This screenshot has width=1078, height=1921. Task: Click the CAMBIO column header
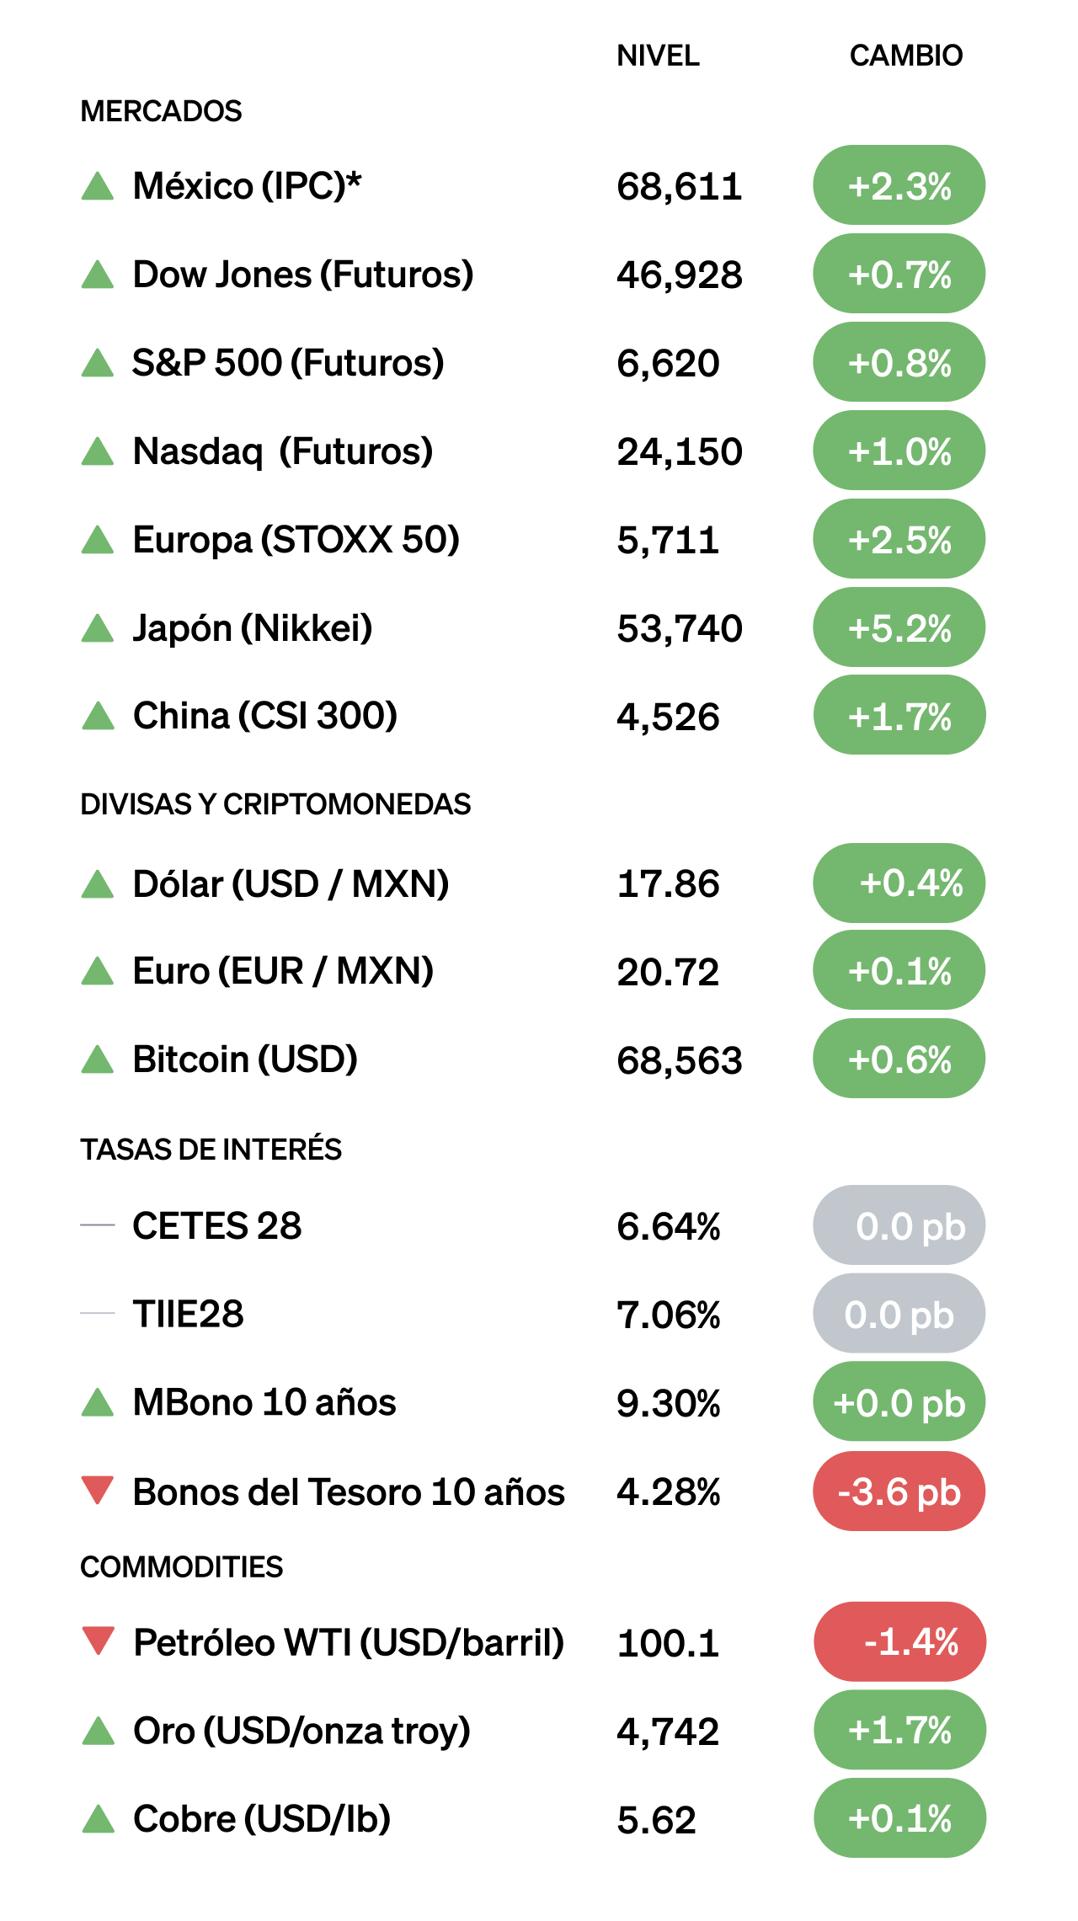pos(905,56)
